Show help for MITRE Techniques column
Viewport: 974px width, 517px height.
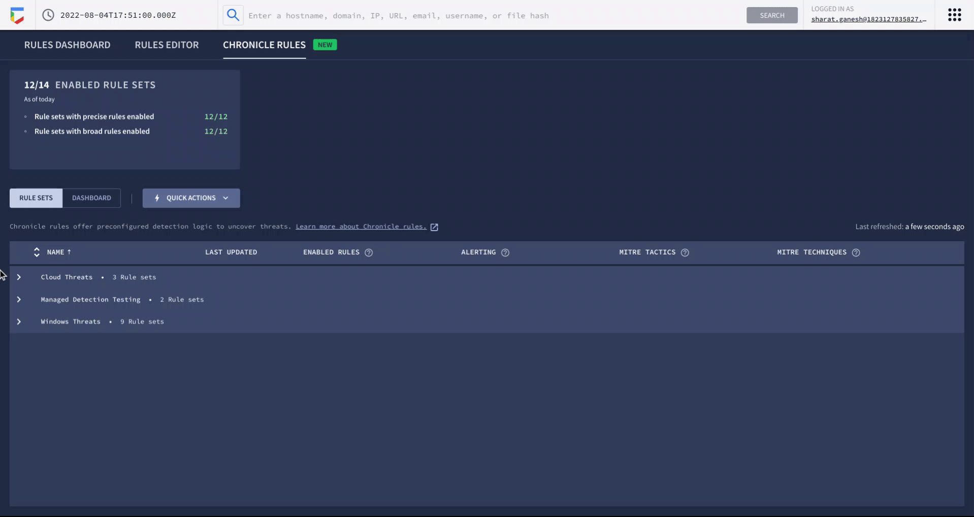coord(856,252)
